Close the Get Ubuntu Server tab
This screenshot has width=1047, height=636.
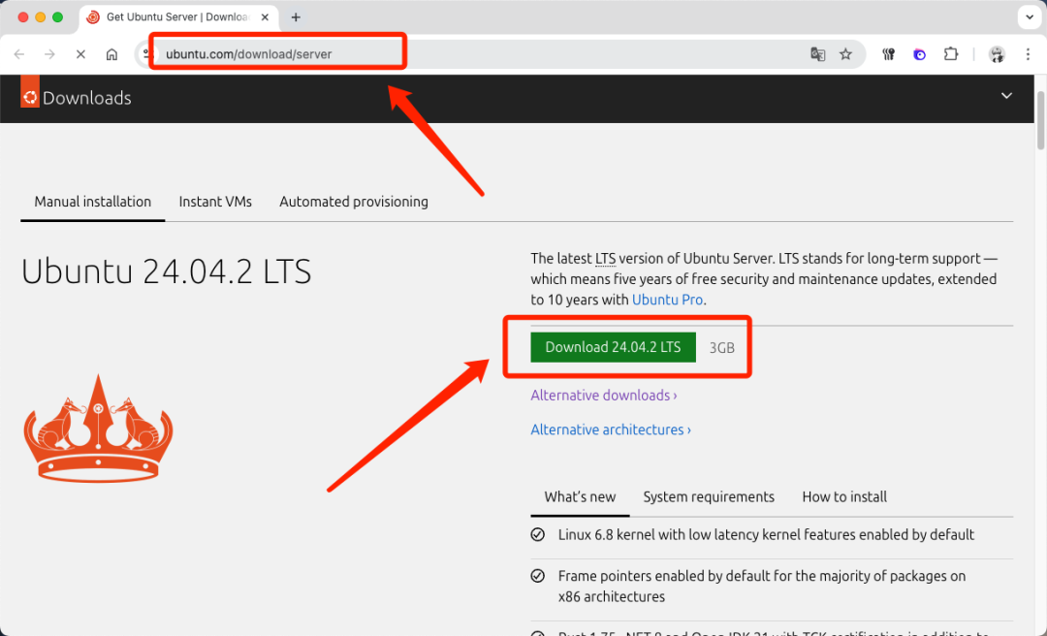tap(265, 17)
